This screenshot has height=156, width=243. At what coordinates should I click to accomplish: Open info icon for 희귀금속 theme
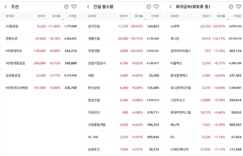click(x=231, y=7)
